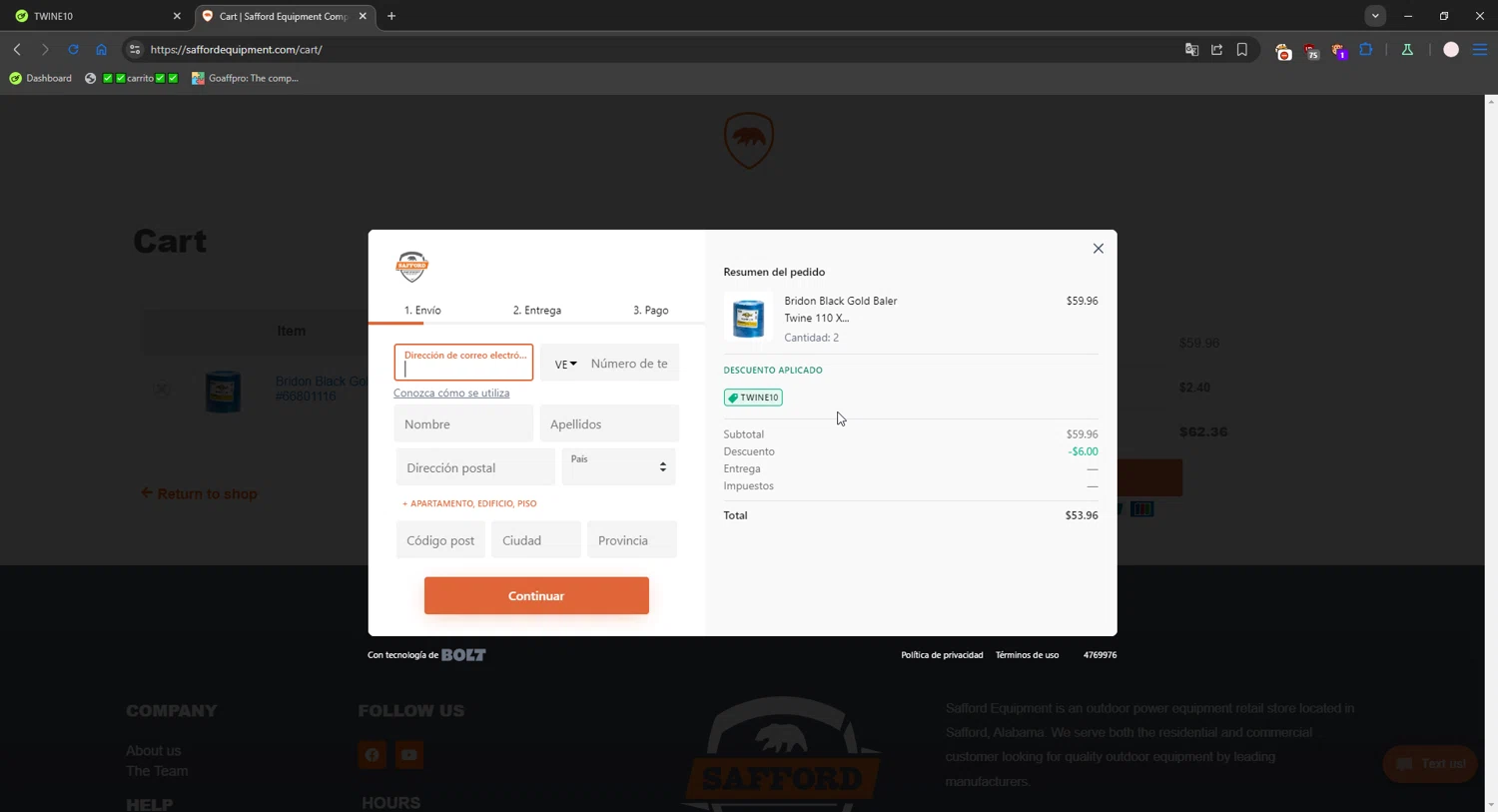
Task: Open the blue extensions puzzle icon
Action: coord(1366,49)
